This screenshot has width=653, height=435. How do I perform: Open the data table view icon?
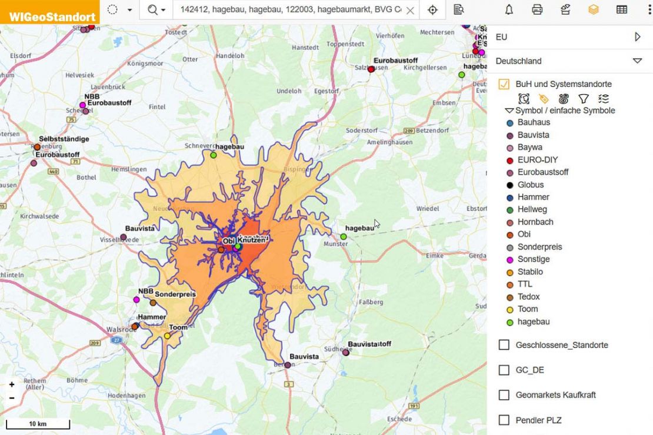pyautogui.click(x=622, y=9)
